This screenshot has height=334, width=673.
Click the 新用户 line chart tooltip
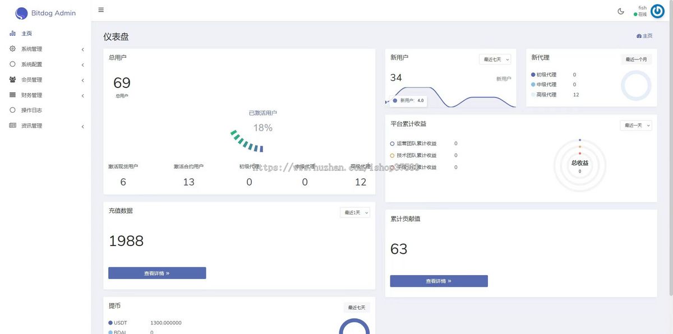coord(407,101)
